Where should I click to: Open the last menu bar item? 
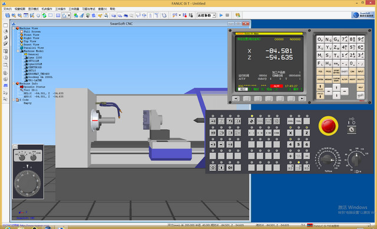pyautogui.click(x=113, y=9)
